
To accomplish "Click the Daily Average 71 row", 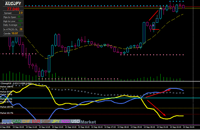I will click(x=13, y=25).
